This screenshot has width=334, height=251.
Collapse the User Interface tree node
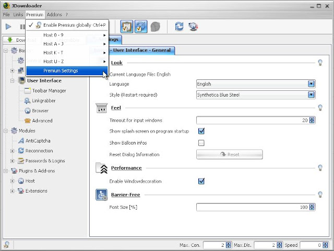(13, 80)
